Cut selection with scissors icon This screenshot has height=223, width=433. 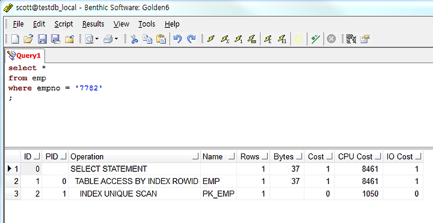coord(134,39)
